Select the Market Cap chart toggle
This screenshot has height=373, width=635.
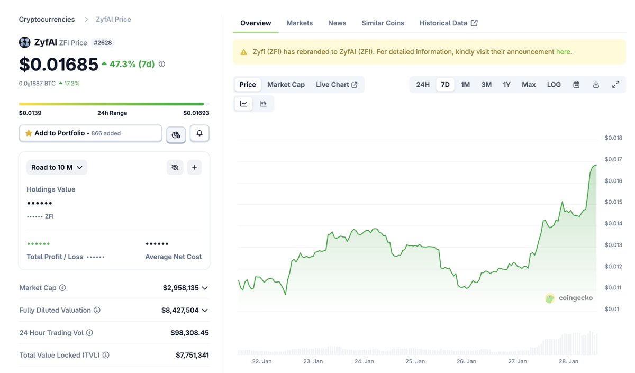coord(286,85)
